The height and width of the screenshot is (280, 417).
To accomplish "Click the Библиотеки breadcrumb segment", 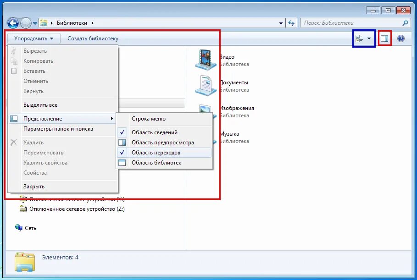I will 72,23.
